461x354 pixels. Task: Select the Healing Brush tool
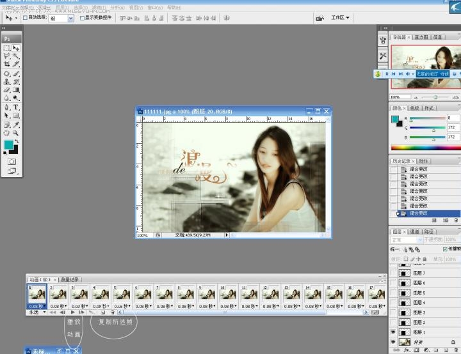click(x=7, y=73)
